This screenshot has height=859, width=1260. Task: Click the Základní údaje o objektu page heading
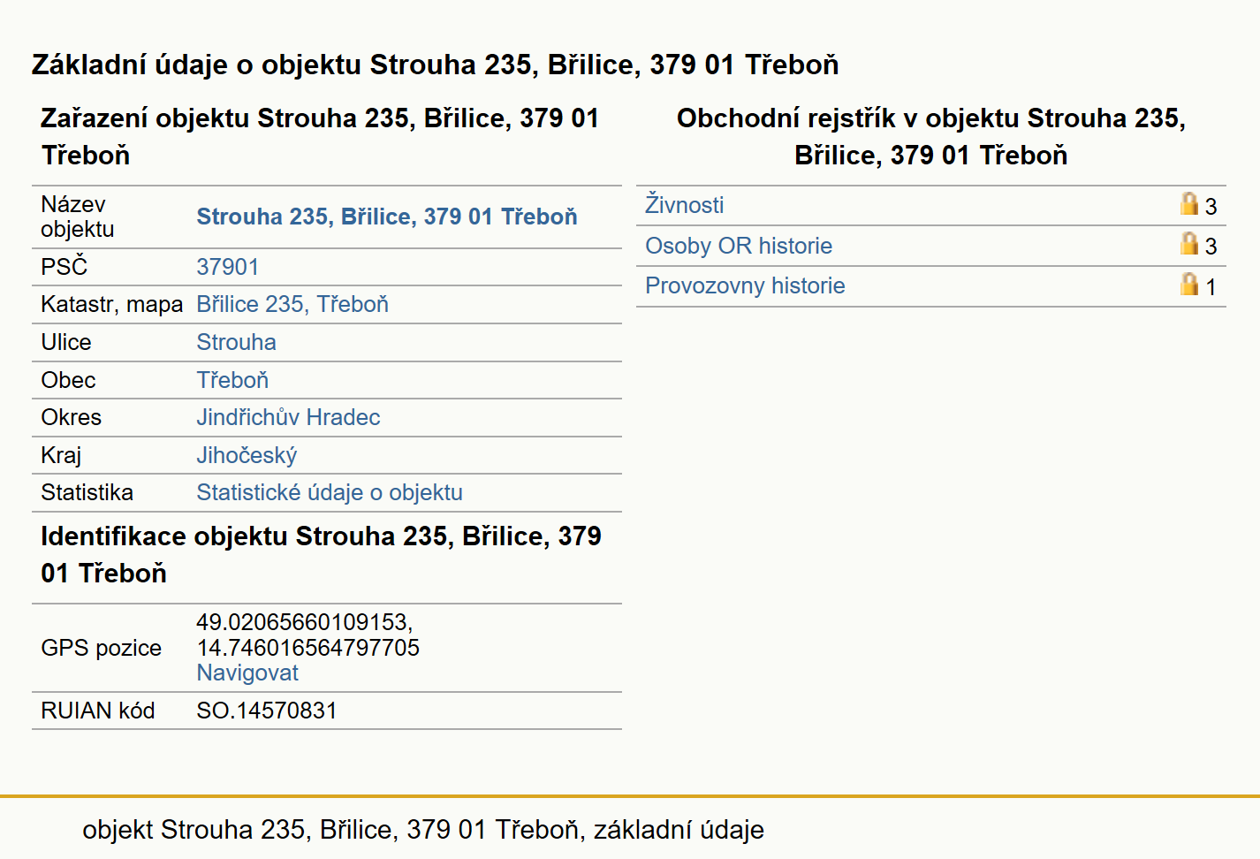[x=436, y=65]
